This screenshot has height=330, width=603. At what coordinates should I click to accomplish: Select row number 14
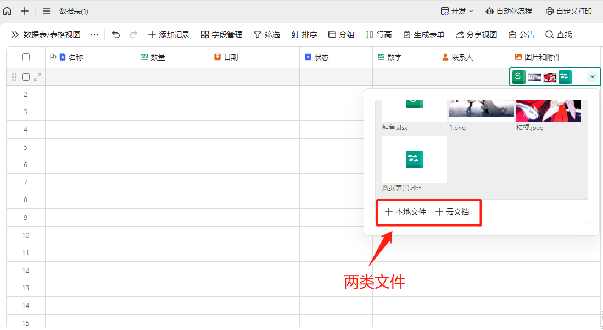coord(25,306)
